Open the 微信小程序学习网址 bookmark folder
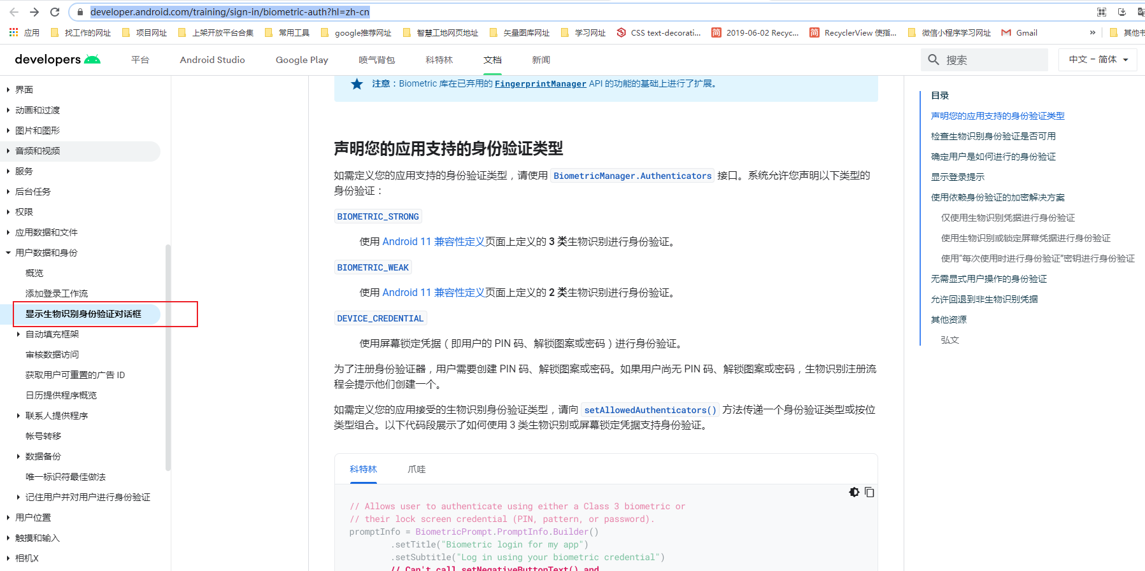 [x=949, y=32]
